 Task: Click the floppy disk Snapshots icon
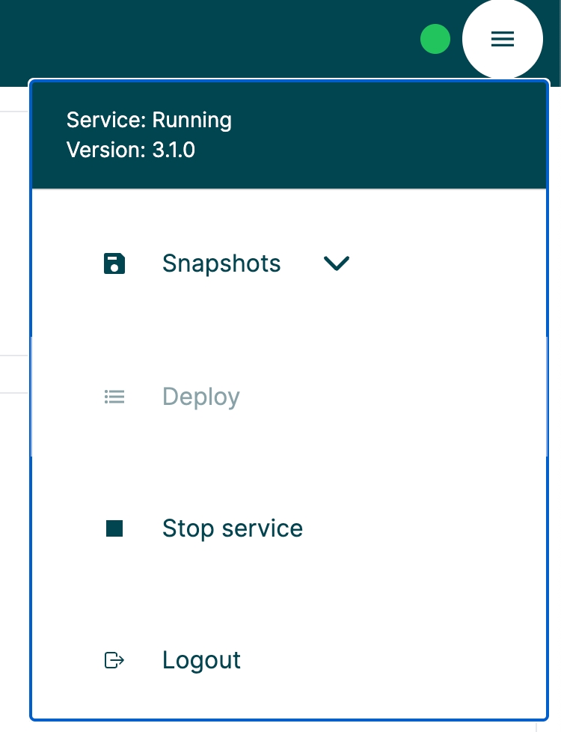click(x=114, y=263)
